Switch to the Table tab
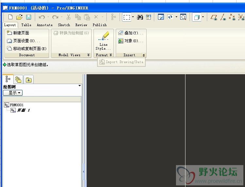The width and height of the screenshot is (245, 187). 26,25
